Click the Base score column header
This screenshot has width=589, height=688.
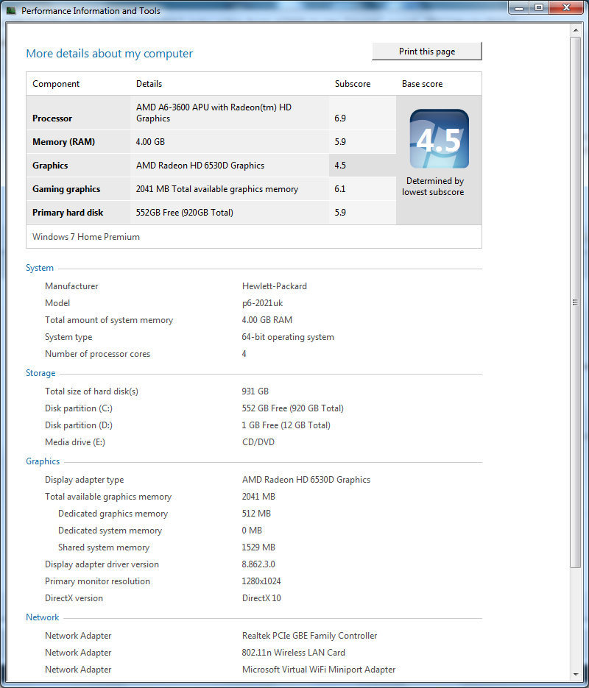point(422,84)
